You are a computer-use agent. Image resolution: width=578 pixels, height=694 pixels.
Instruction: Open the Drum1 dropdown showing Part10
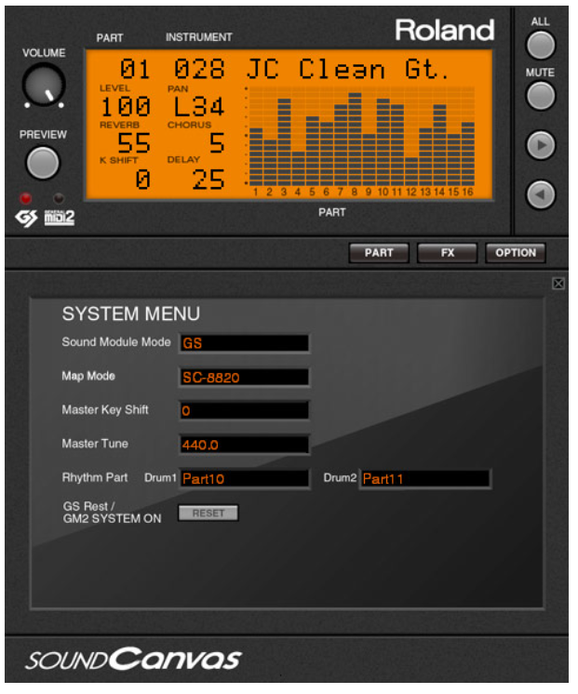click(244, 478)
